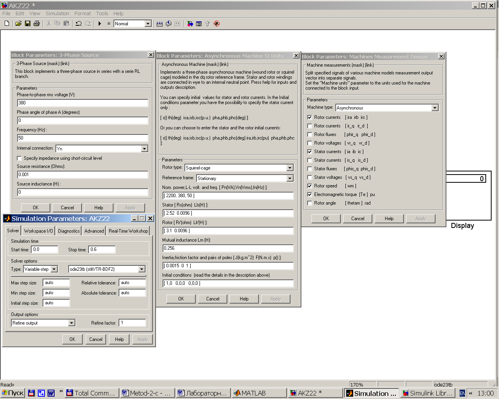Enable the Stator voltages checkbox
The width and height of the screenshot is (499, 399).
[310, 177]
